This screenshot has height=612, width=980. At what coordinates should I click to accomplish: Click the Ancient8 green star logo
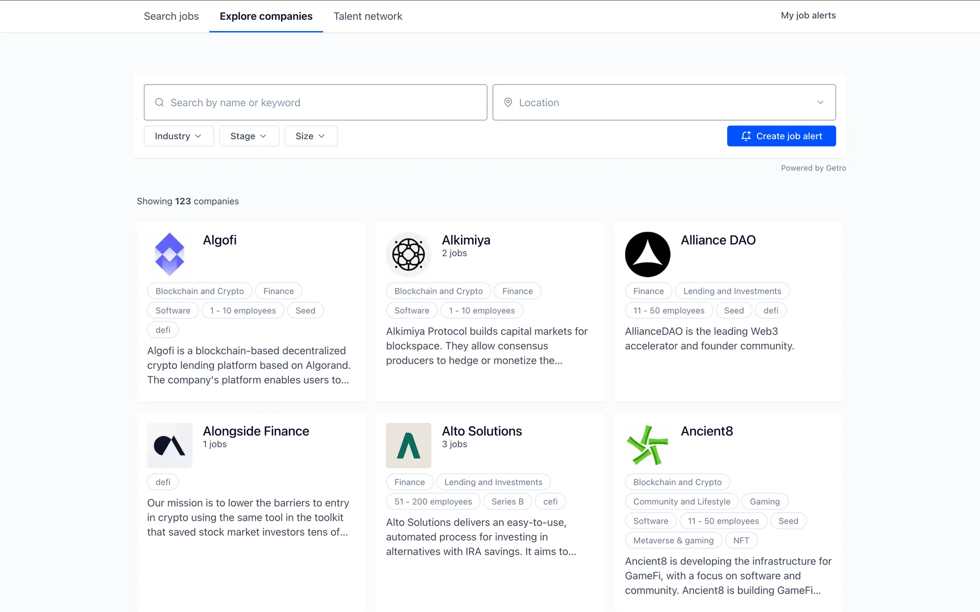pyautogui.click(x=647, y=445)
